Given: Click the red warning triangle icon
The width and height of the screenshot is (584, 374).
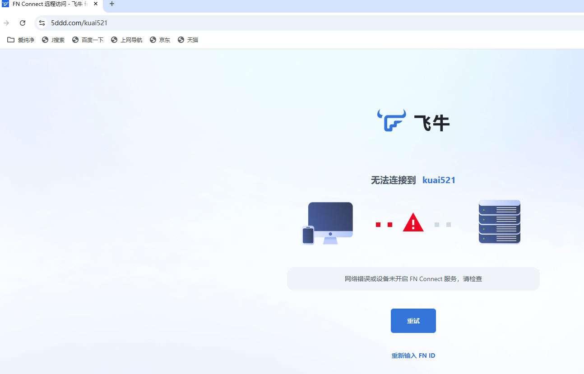Looking at the screenshot, I should (413, 223).
